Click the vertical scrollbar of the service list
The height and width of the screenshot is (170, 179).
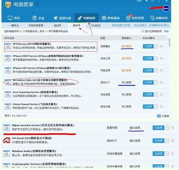tap(169, 42)
